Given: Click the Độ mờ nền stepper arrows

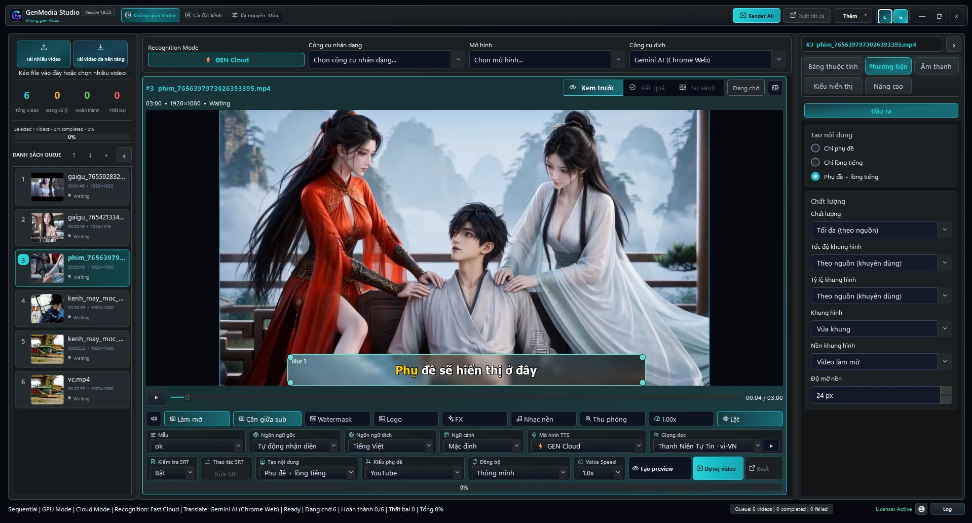Looking at the screenshot, I should pyautogui.click(x=946, y=395).
